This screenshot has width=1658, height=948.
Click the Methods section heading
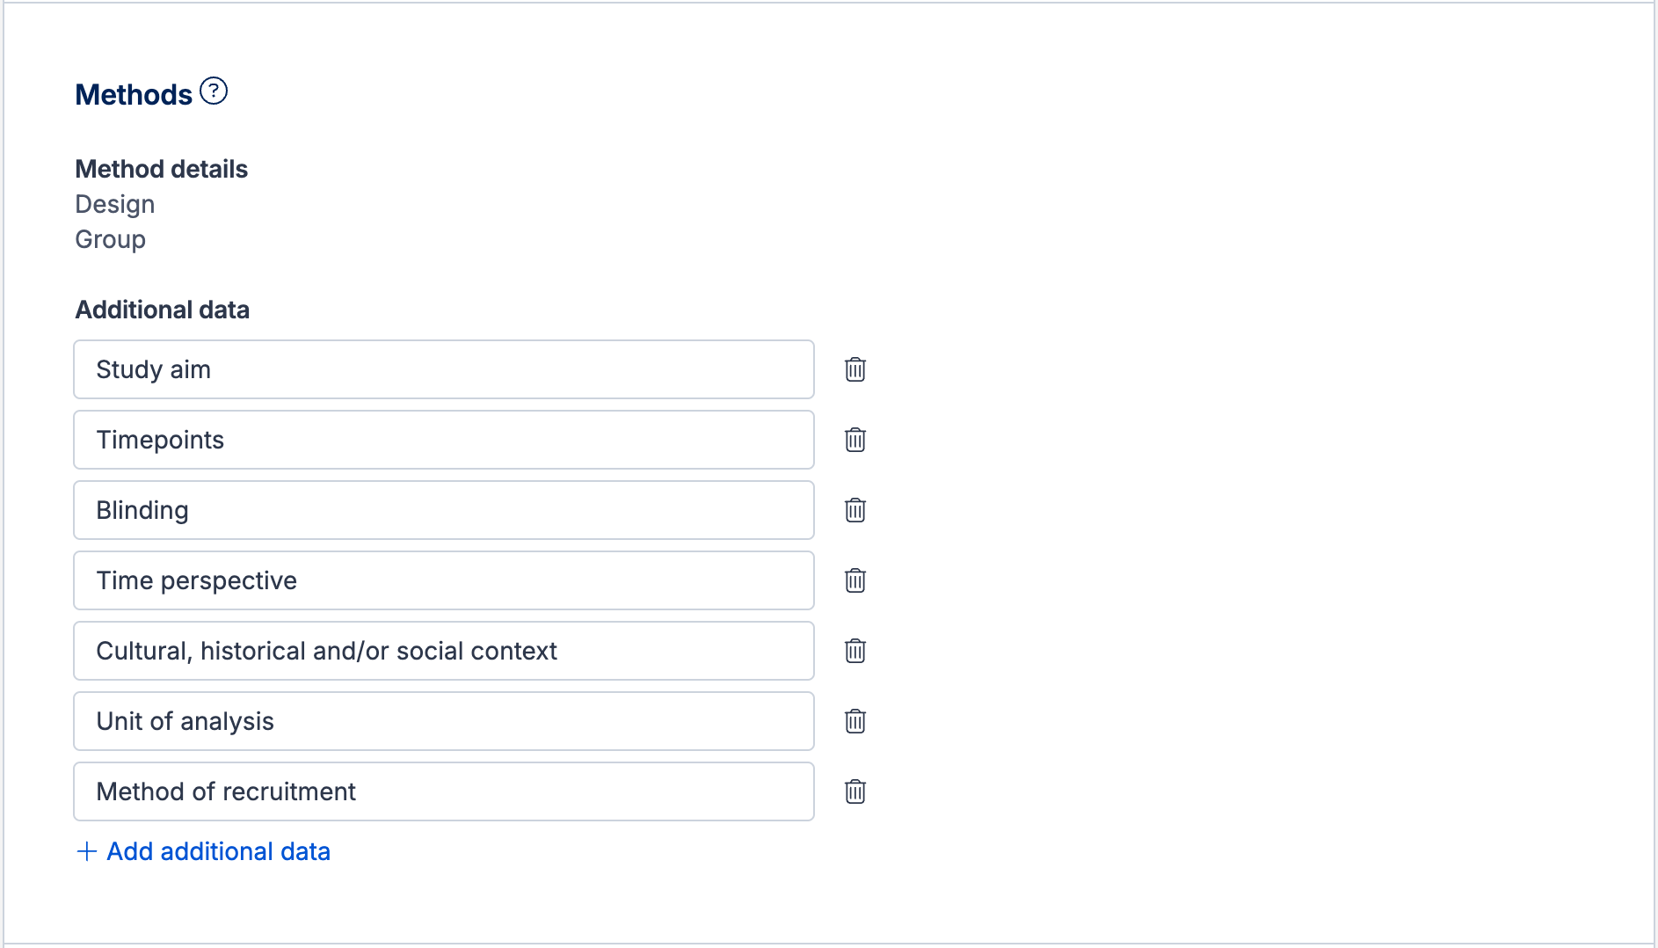(x=134, y=94)
